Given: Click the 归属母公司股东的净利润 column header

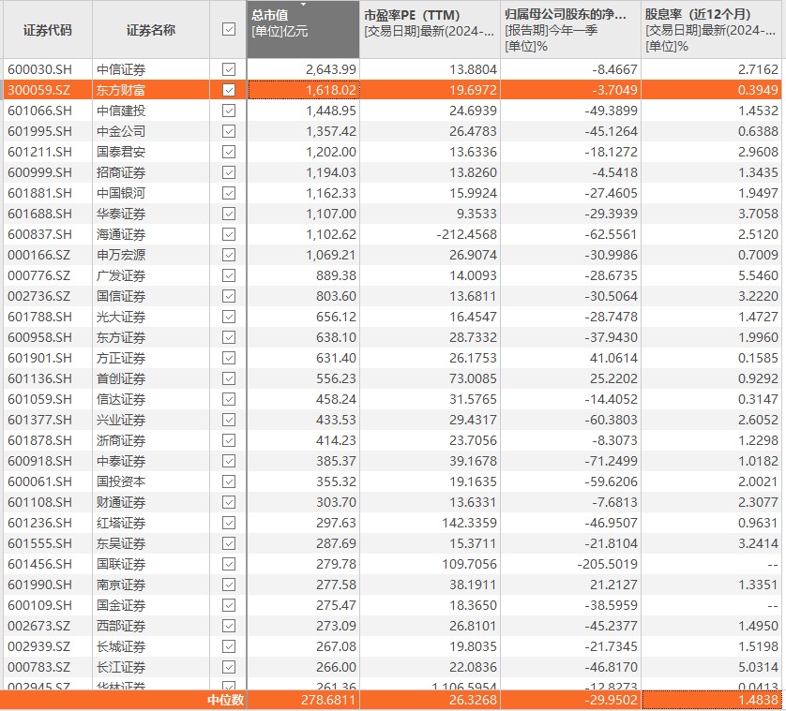Looking at the screenshot, I should pyautogui.click(x=570, y=30).
